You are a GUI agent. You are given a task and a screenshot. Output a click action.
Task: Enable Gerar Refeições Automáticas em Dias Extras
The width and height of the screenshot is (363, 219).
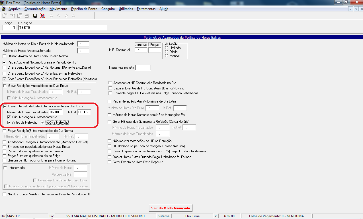[5, 86]
